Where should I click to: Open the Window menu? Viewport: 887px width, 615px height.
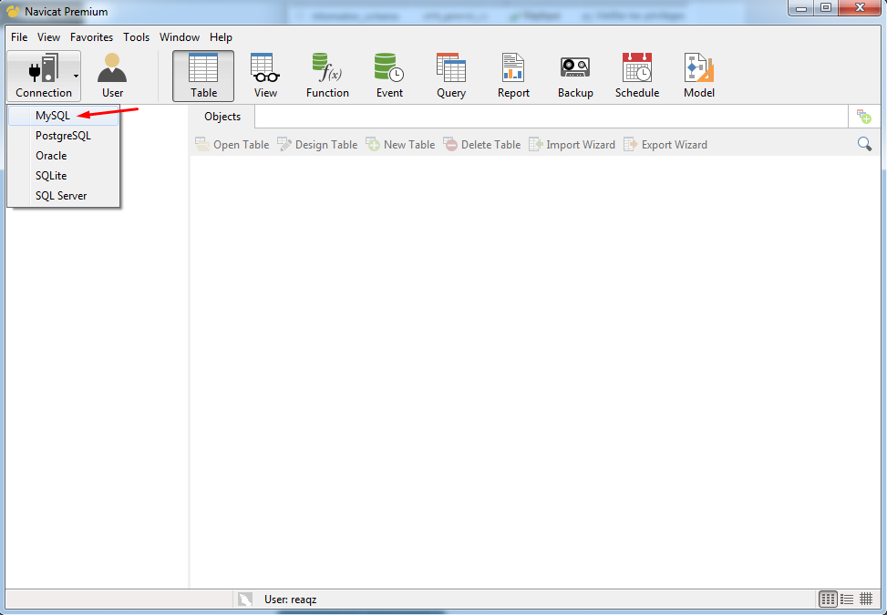point(180,37)
